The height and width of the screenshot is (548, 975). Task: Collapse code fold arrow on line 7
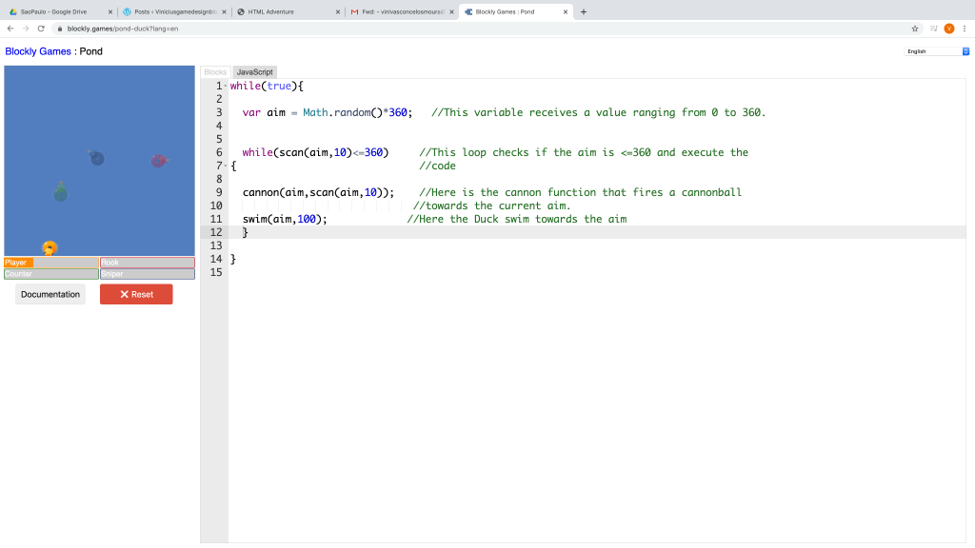226,166
